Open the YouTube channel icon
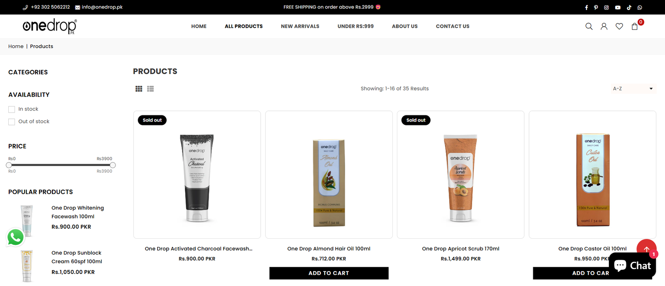The height and width of the screenshot is (286, 665). (x=618, y=7)
